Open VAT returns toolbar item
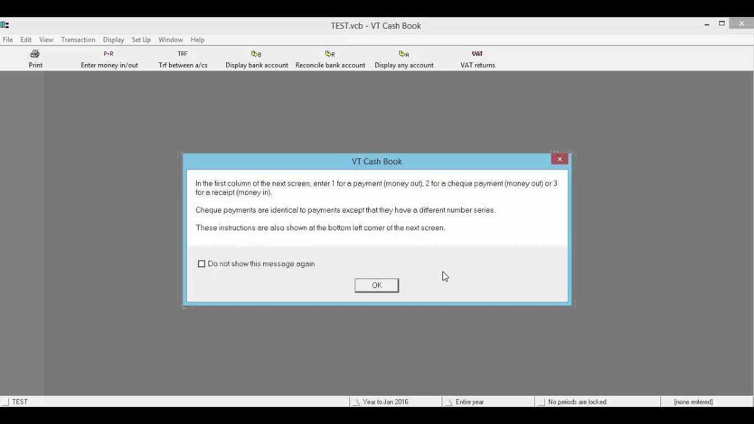754x424 pixels. click(478, 59)
